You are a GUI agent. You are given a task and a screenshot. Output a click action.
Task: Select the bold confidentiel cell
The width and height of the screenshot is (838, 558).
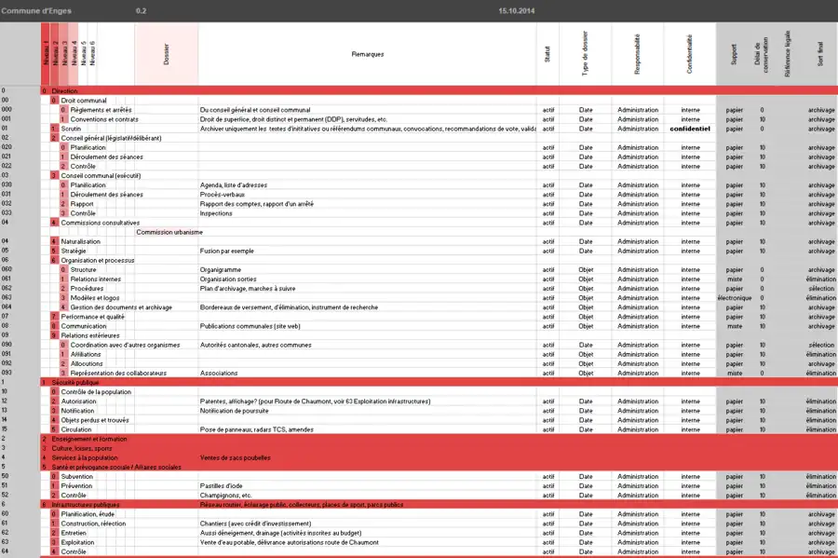click(690, 129)
